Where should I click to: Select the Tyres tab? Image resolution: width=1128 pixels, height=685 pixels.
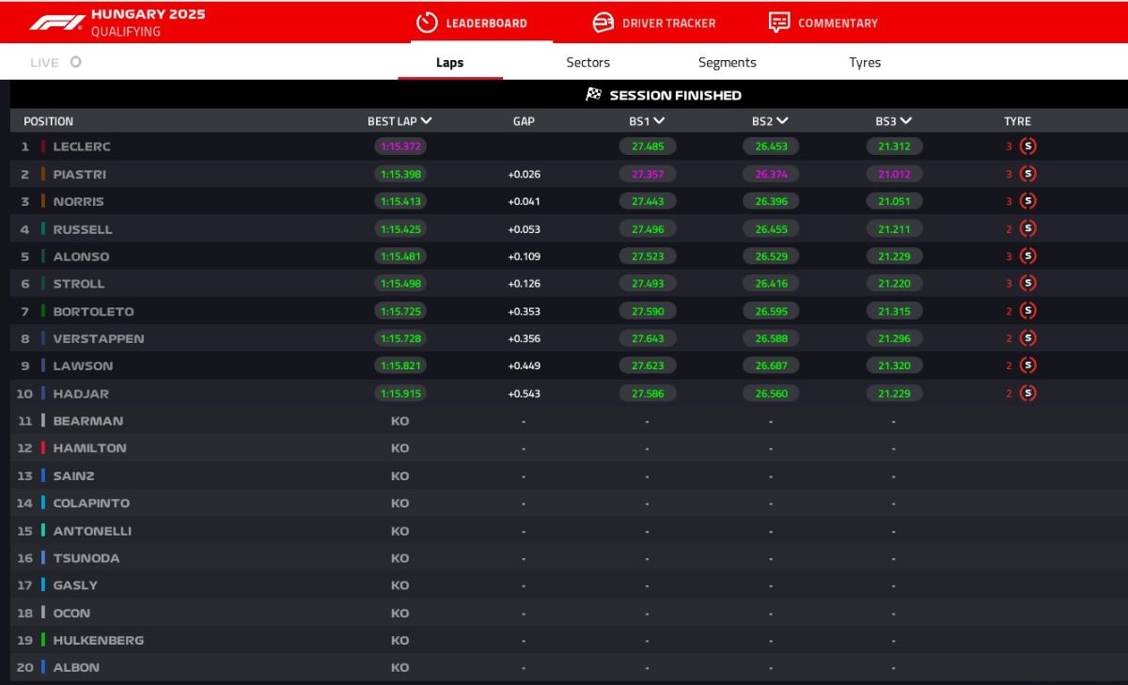pos(865,63)
